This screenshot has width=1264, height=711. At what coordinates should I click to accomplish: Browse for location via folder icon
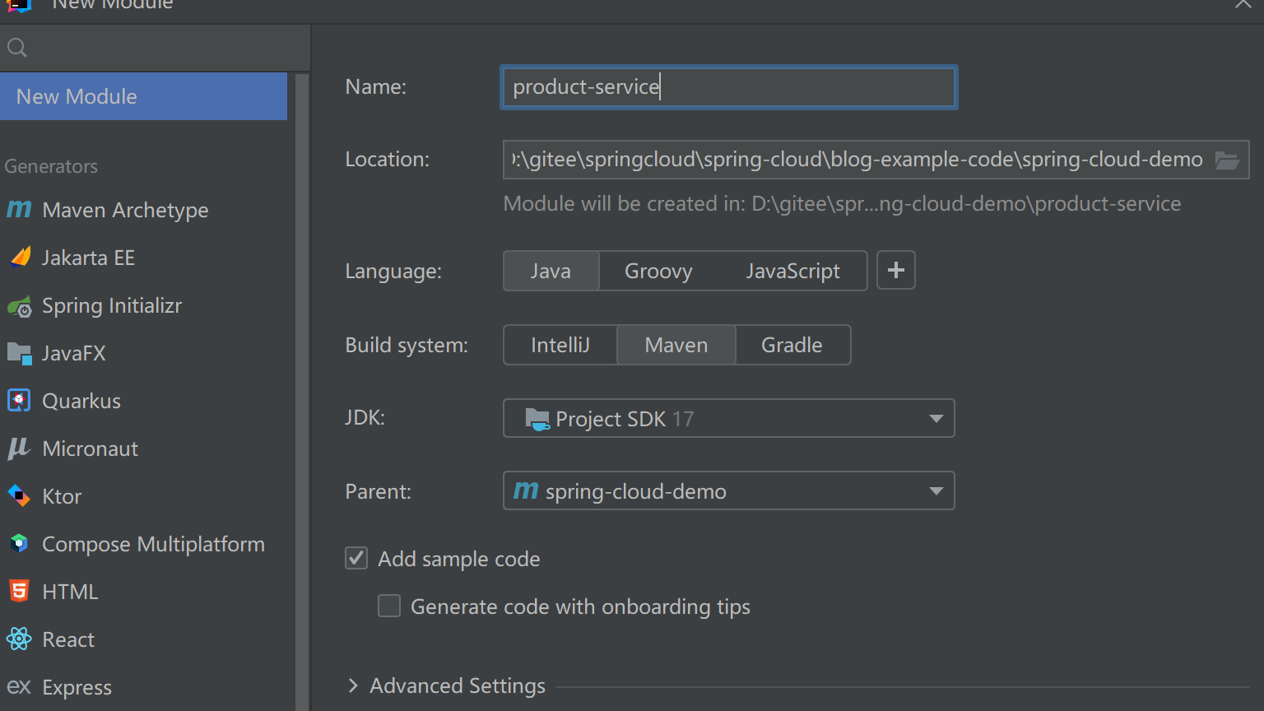(x=1227, y=160)
